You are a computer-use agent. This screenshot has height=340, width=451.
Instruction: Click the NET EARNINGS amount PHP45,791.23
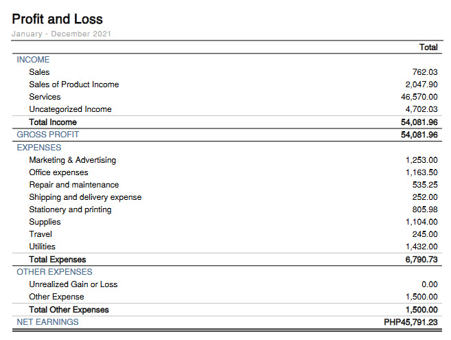click(x=410, y=322)
